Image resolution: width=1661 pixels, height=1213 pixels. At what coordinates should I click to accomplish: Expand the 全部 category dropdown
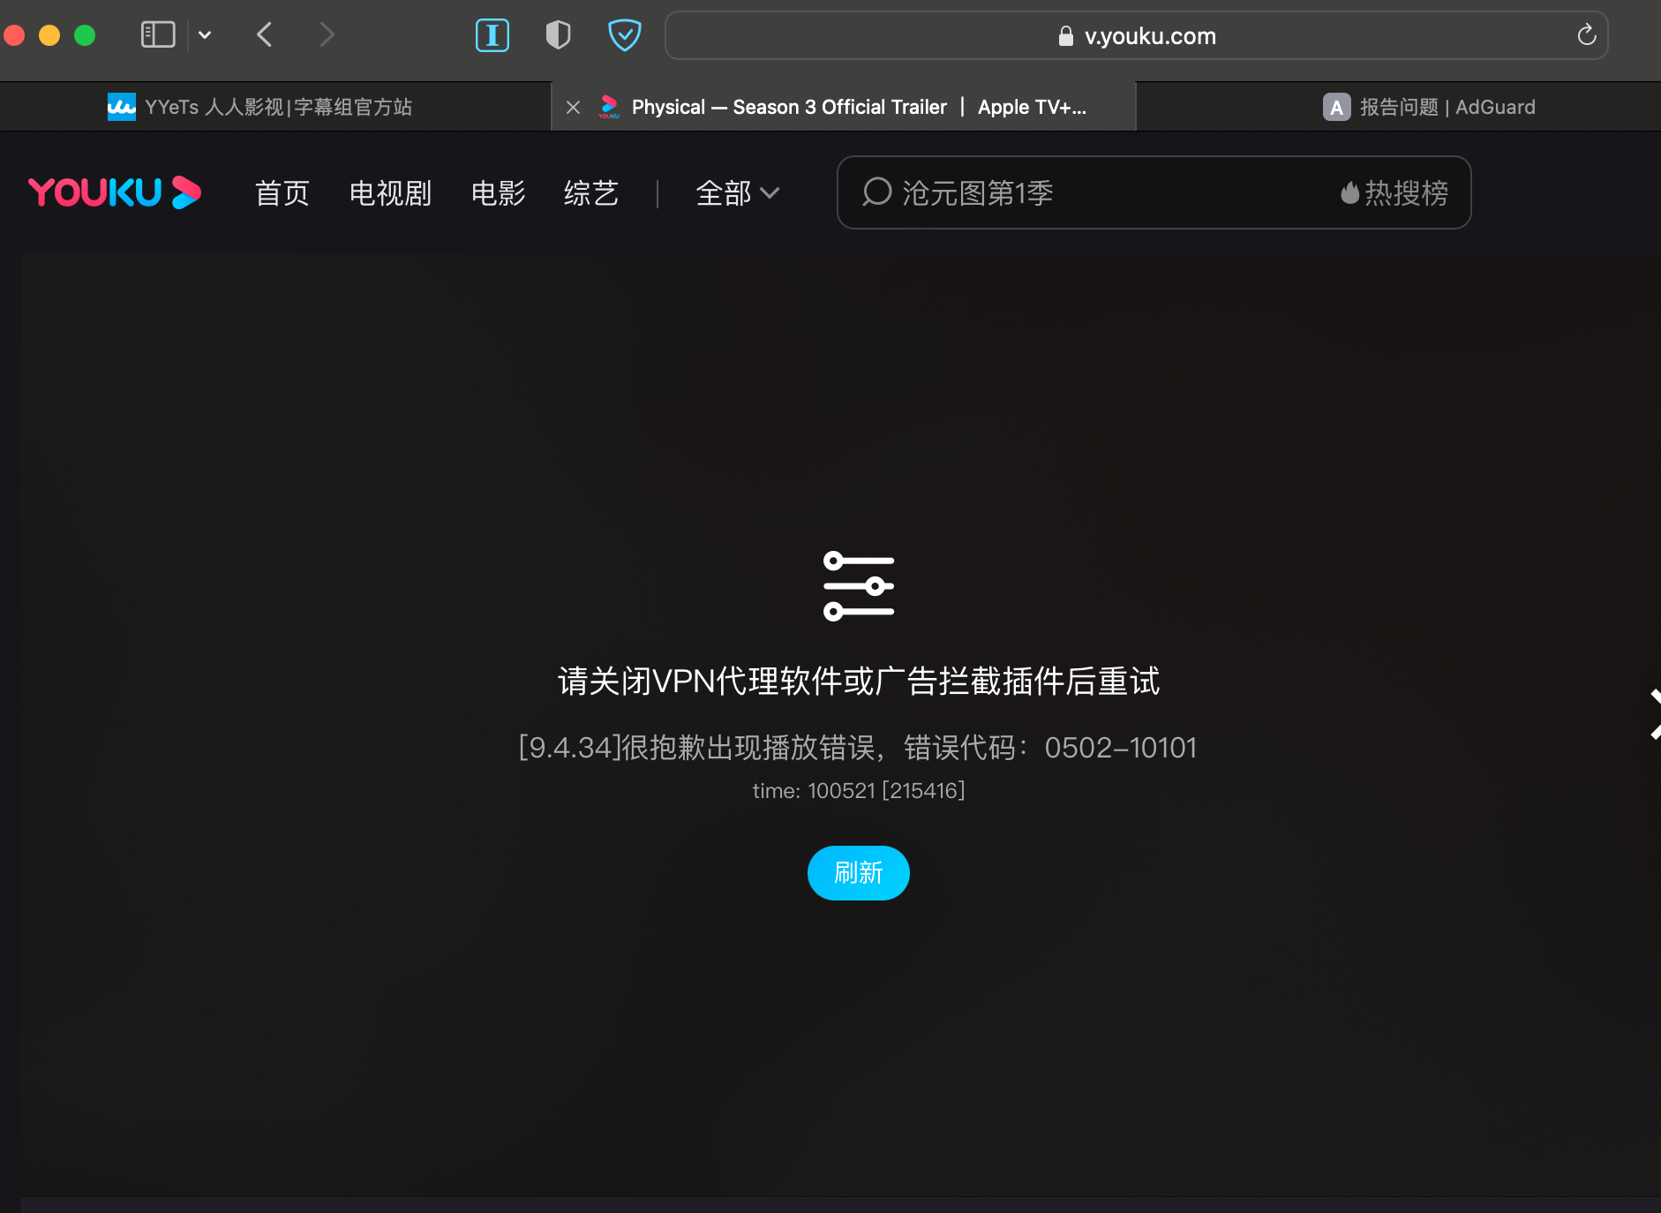click(739, 193)
